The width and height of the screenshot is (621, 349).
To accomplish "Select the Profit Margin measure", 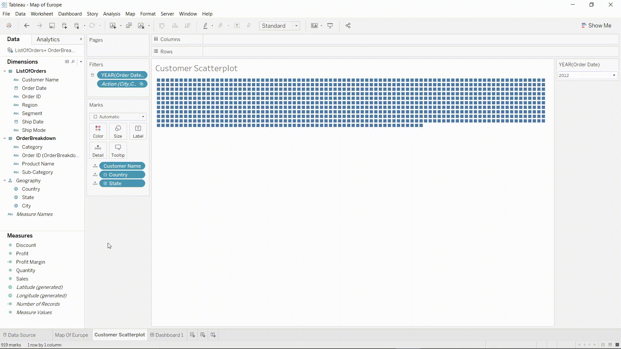I will pyautogui.click(x=30, y=262).
